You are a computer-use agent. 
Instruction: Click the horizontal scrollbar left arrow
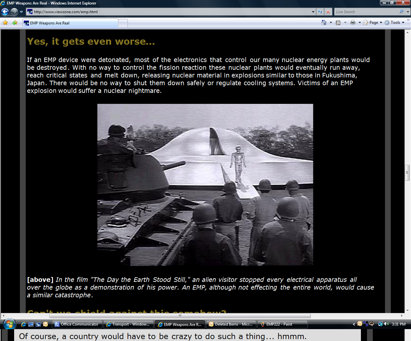click(3, 316)
